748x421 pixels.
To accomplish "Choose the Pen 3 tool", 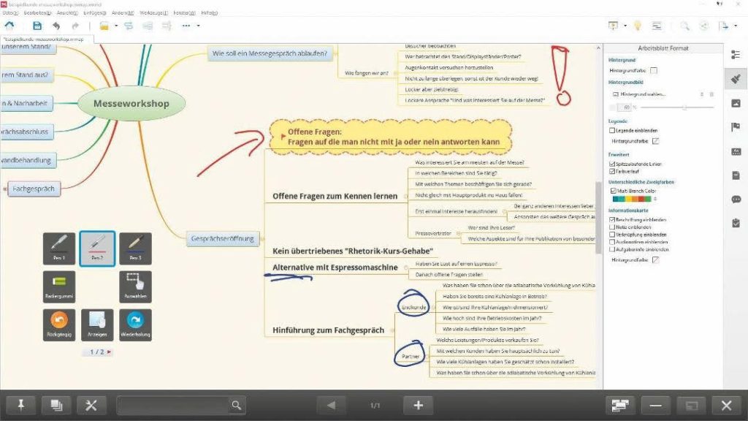I will (x=134, y=246).
